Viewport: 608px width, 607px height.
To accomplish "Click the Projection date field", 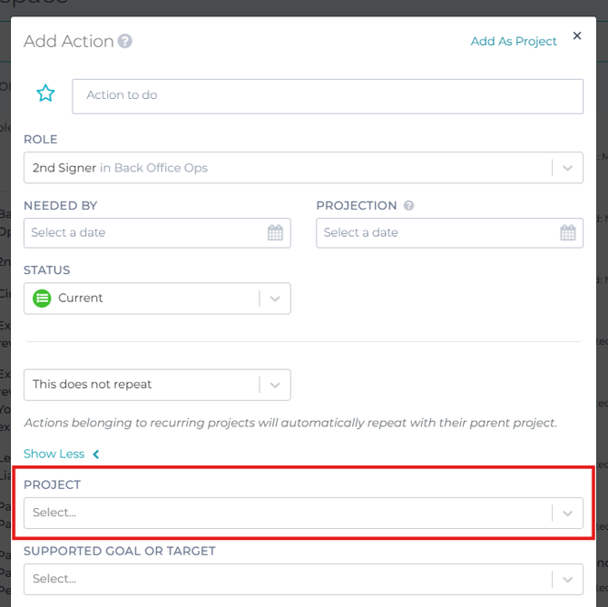I will [436, 232].
